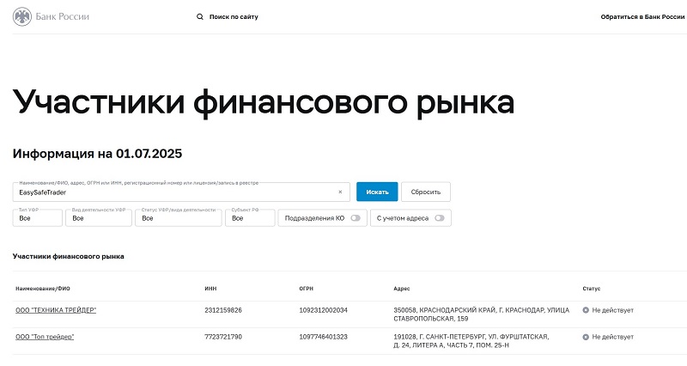This screenshot has width=687, height=366.
Task: Click the search magnifier icon in header
Action: [200, 16]
